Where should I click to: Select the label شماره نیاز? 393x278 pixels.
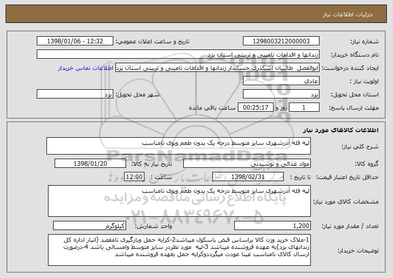coord(364,41)
